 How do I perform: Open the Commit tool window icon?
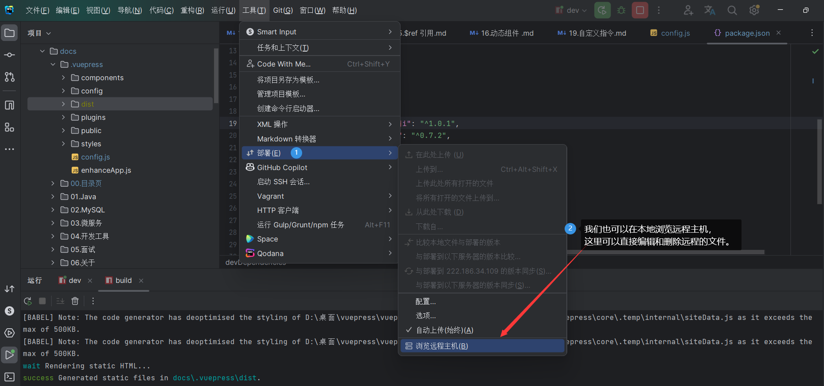10,55
